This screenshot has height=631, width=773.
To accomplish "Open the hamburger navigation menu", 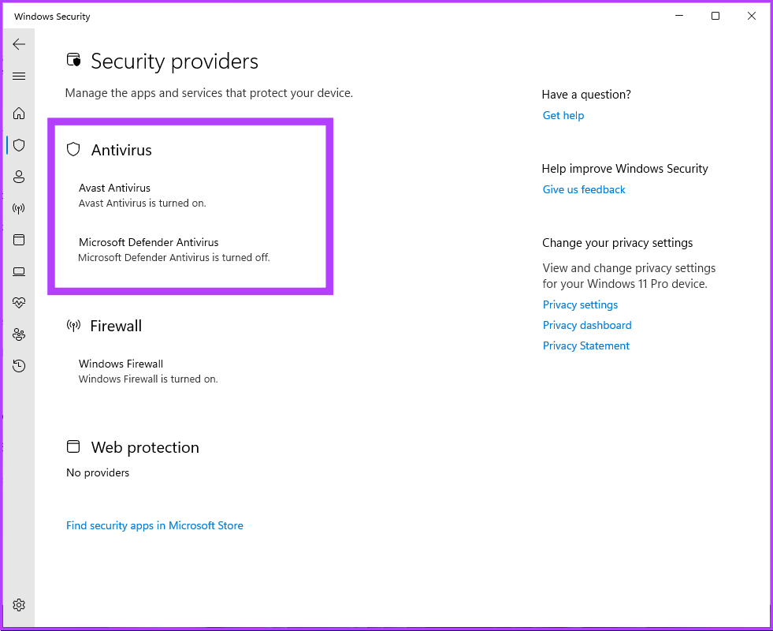I will (19, 77).
